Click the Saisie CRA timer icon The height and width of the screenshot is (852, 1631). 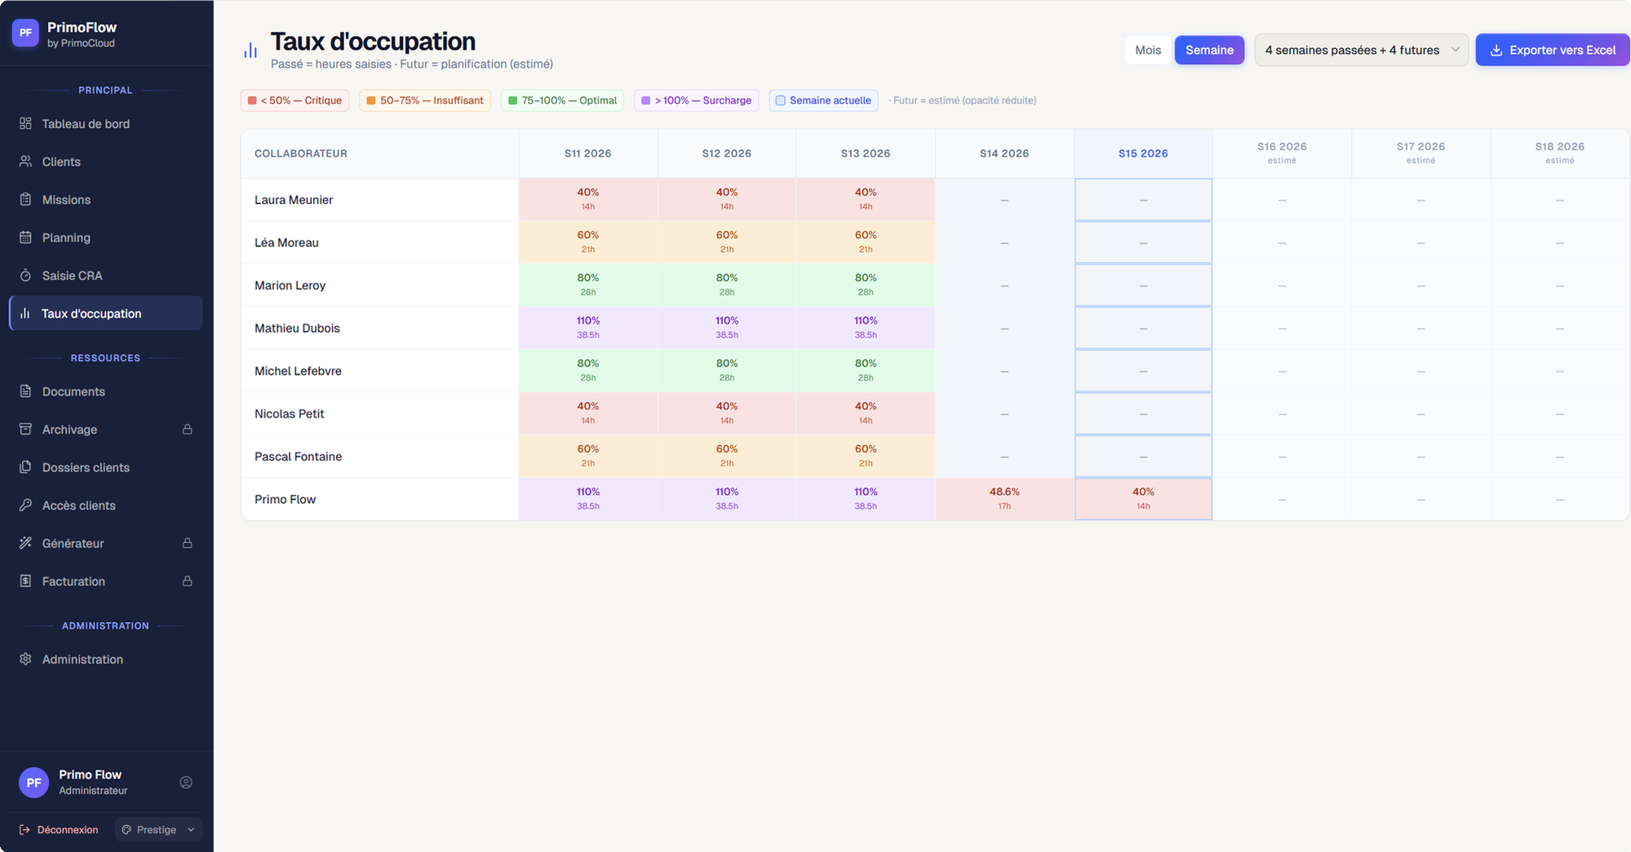click(x=25, y=276)
